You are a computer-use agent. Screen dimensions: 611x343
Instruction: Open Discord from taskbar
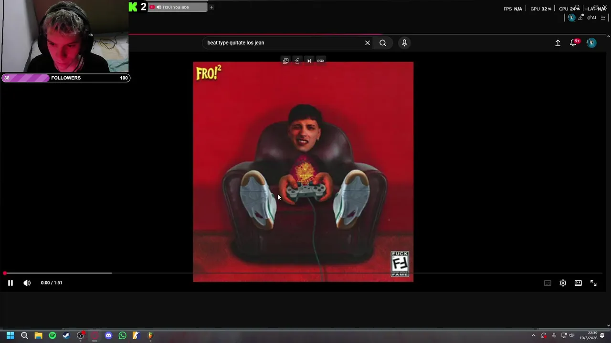click(x=108, y=335)
